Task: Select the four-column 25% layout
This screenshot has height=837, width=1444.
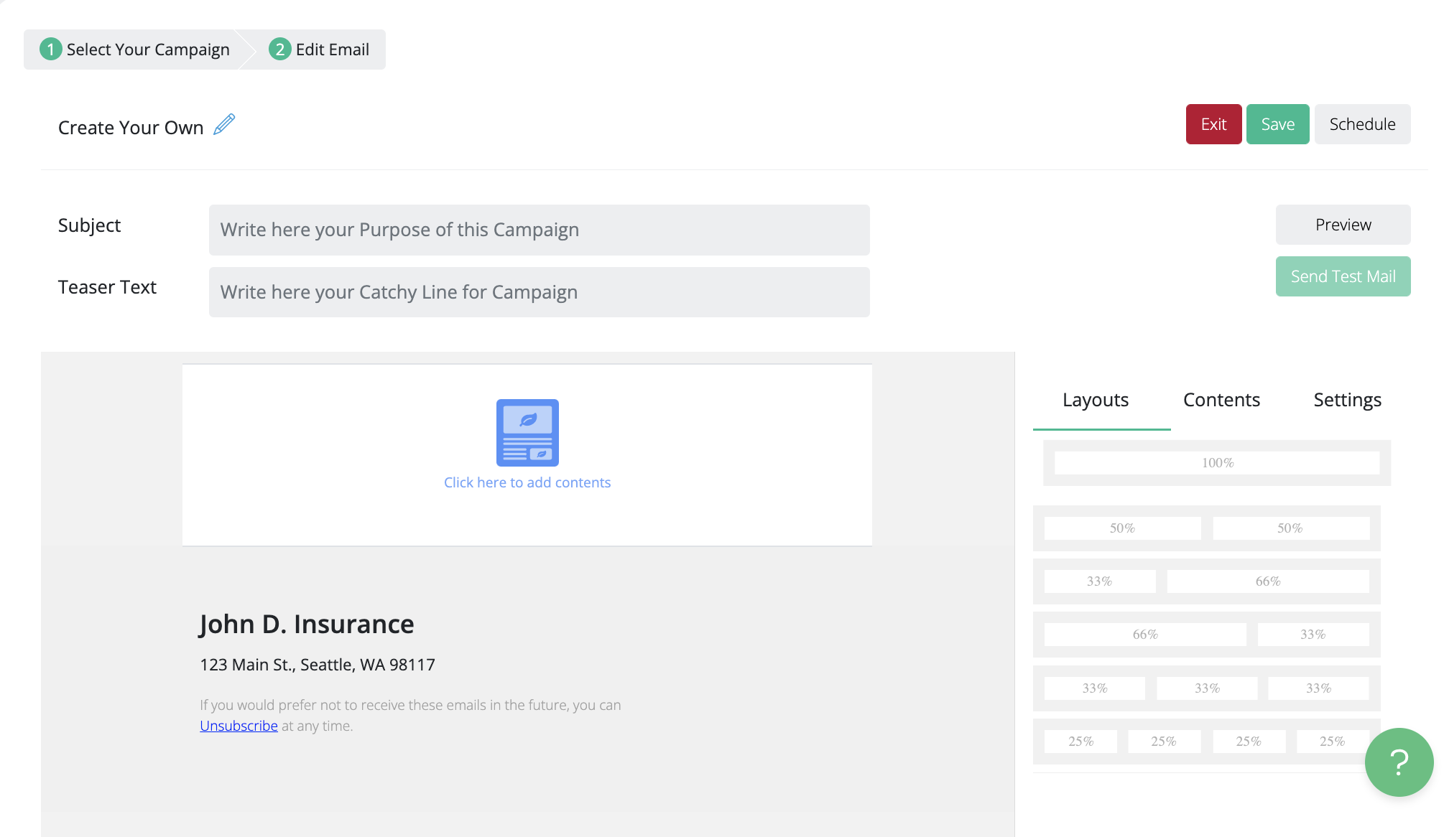Action: click(x=1205, y=741)
